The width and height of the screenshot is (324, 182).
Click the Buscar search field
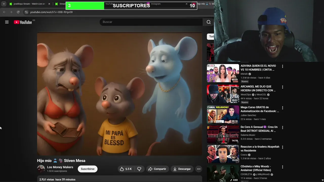(x=151, y=22)
